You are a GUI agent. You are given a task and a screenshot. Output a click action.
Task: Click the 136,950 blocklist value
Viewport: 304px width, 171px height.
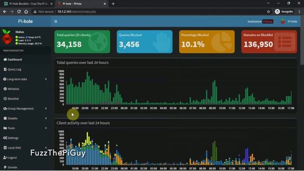tap(258, 44)
